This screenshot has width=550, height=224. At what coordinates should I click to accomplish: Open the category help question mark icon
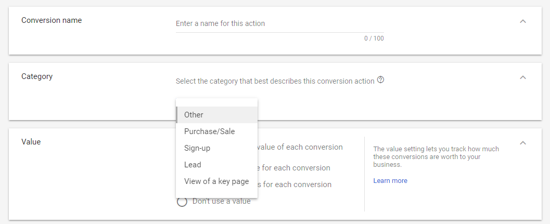point(380,80)
